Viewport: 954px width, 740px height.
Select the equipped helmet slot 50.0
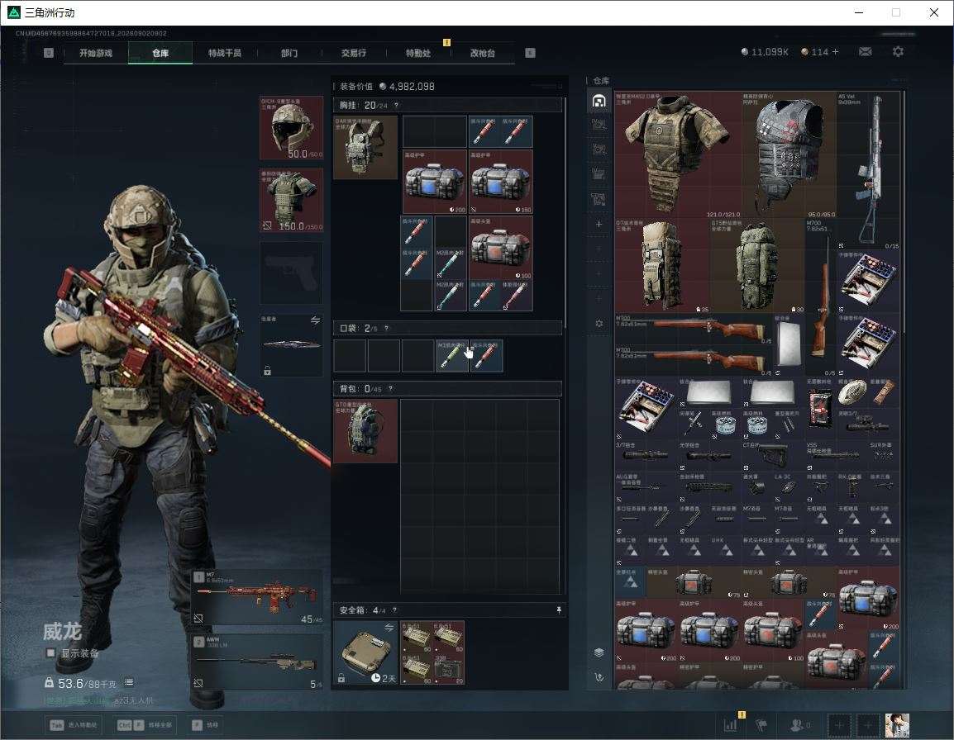(x=292, y=128)
